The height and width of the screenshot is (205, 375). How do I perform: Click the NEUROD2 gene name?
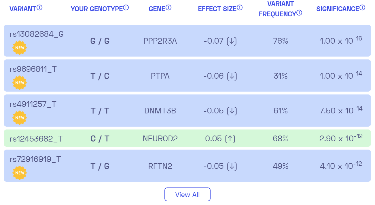coord(160,138)
